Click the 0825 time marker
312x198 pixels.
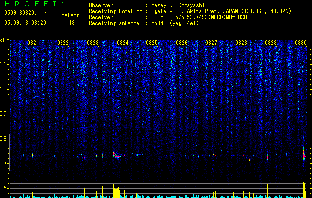click(152, 43)
